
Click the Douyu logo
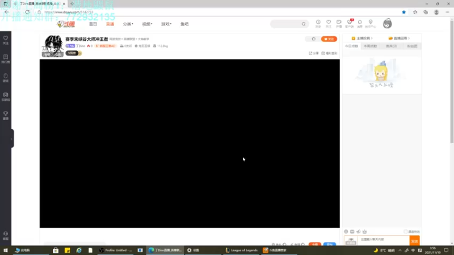pos(66,24)
